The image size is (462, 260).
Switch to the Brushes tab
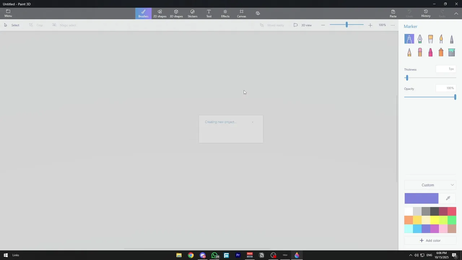pos(143,13)
